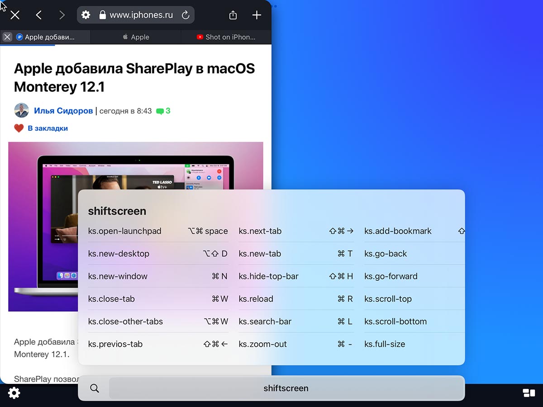Select ks.open-launchpad shortcut row
The height and width of the screenshot is (407, 543).
tap(158, 231)
